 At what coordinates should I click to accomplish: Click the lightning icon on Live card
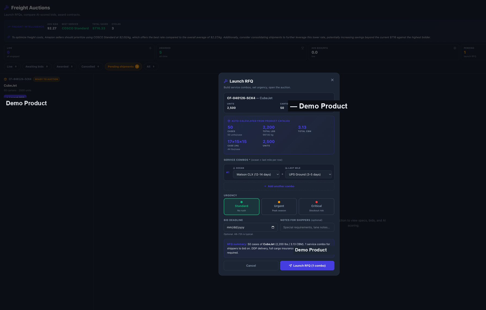[x=150, y=48]
